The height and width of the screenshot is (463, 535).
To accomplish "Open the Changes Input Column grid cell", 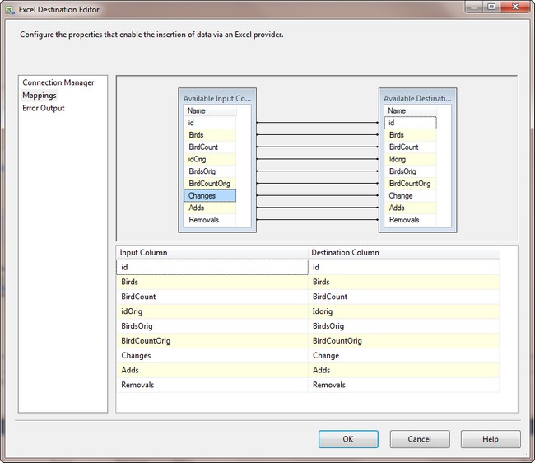I will click(x=212, y=355).
